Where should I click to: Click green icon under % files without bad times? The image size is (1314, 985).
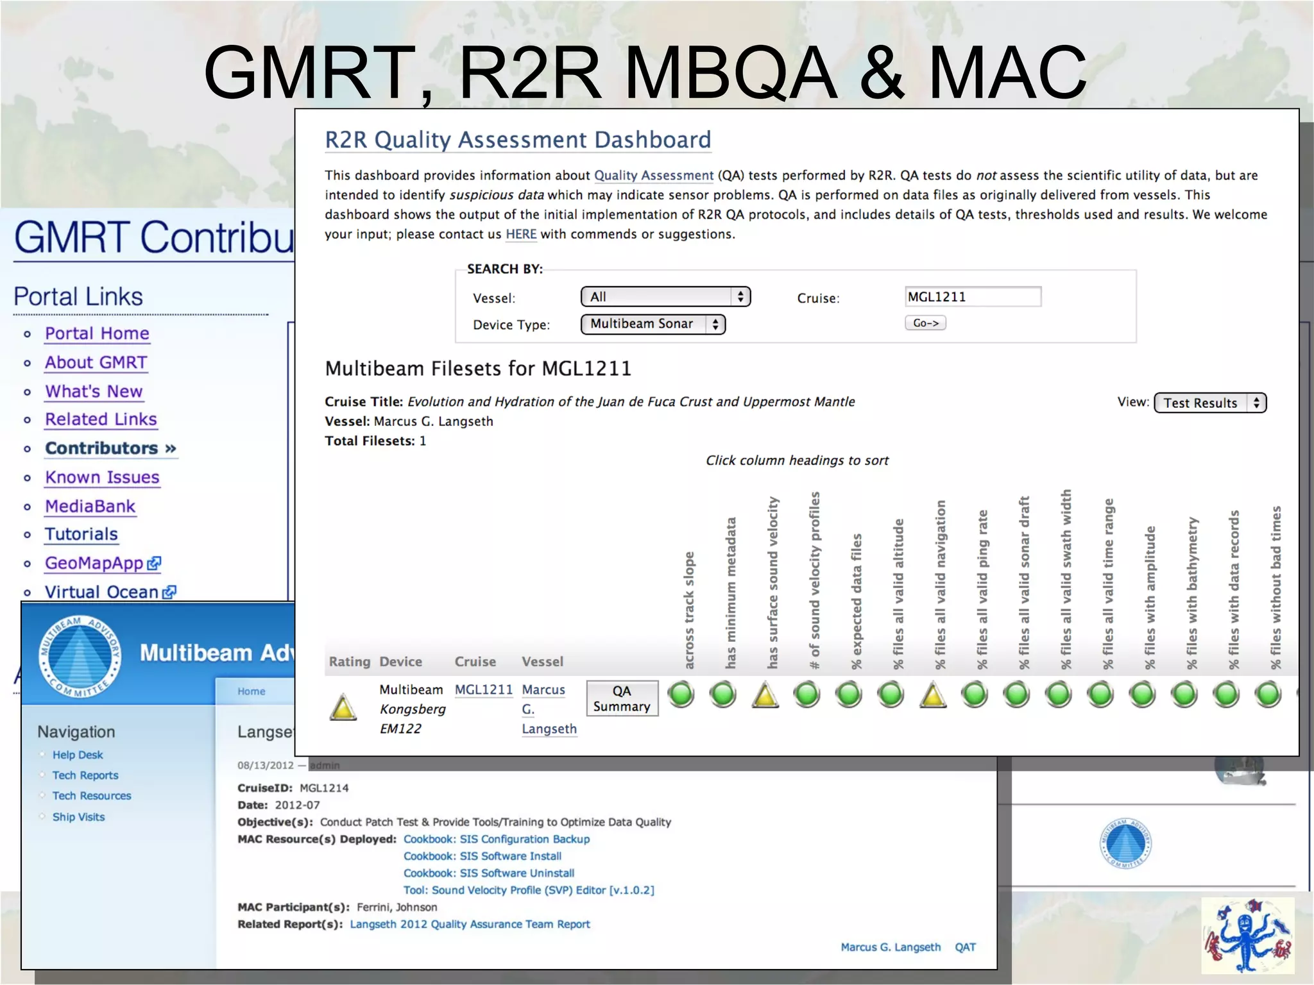pyautogui.click(x=1268, y=695)
